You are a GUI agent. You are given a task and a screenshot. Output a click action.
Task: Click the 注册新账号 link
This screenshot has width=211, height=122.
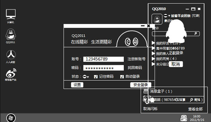pyautogui.click(x=136, y=59)
